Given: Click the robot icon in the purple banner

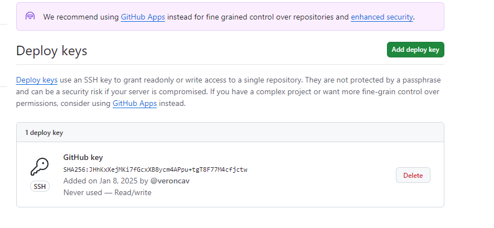Looking at the screenshot, I should 31,16.
